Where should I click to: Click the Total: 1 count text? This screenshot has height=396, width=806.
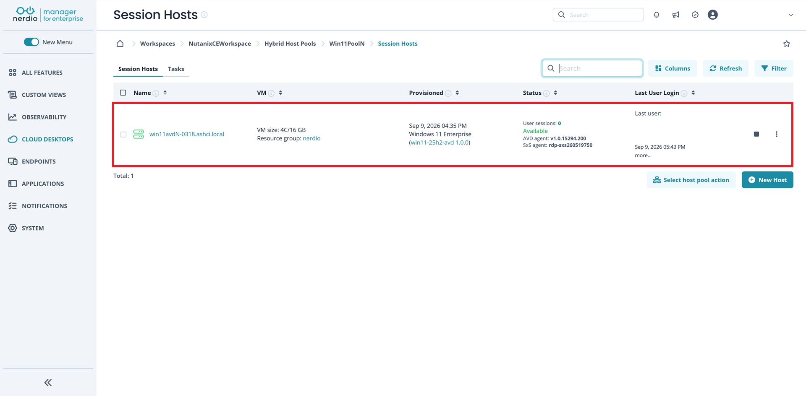pyautogui.click(x=123, y=176)
